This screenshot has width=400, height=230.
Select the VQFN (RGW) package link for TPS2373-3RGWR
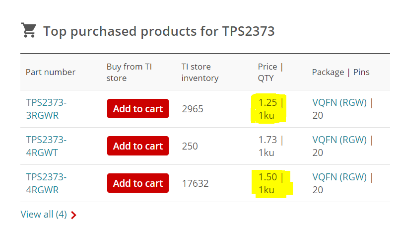click(339, 103)
